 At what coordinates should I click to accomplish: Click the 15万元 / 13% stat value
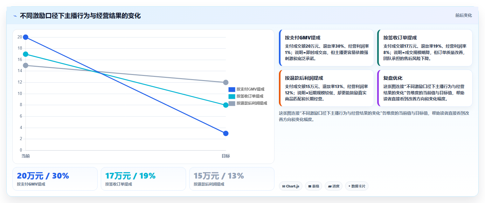(x=219, y=176)
